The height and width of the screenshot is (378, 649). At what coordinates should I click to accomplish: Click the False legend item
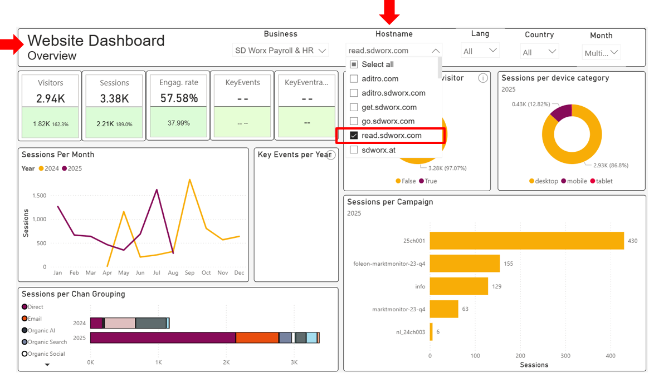(406, 181)
